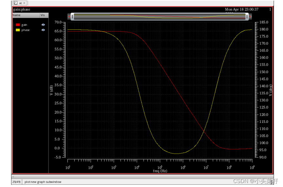Viewport: 283px width, 187px height.
Task: Select the V (dB) left axis label
Action: click(51, 90)
